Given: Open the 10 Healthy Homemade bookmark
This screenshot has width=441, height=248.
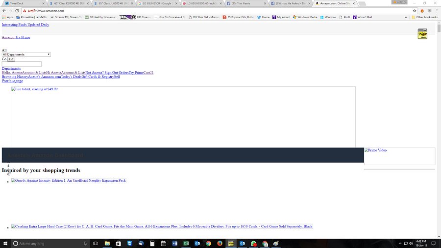Looking at the screenshot, I should point(100,17).
